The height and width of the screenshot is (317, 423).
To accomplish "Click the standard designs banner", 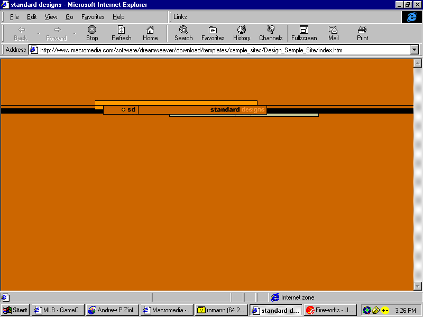I will 203,110.
